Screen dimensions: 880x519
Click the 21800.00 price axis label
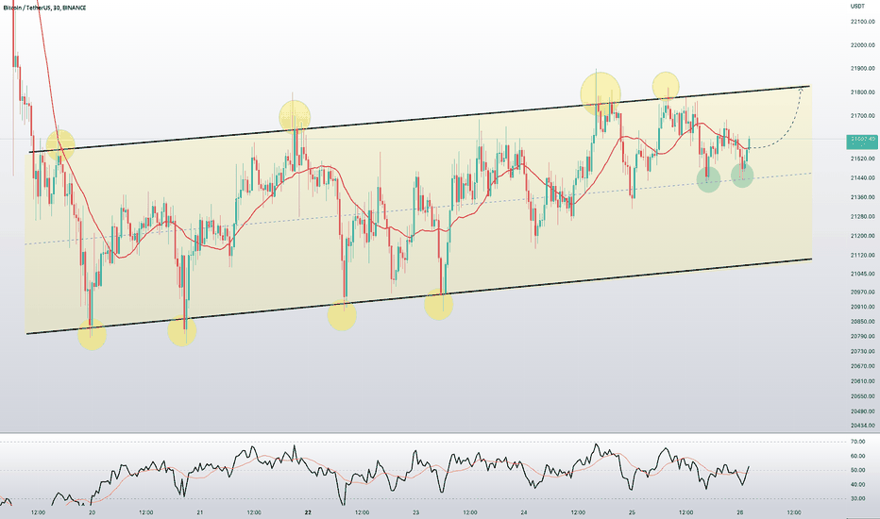coord(863,92)
